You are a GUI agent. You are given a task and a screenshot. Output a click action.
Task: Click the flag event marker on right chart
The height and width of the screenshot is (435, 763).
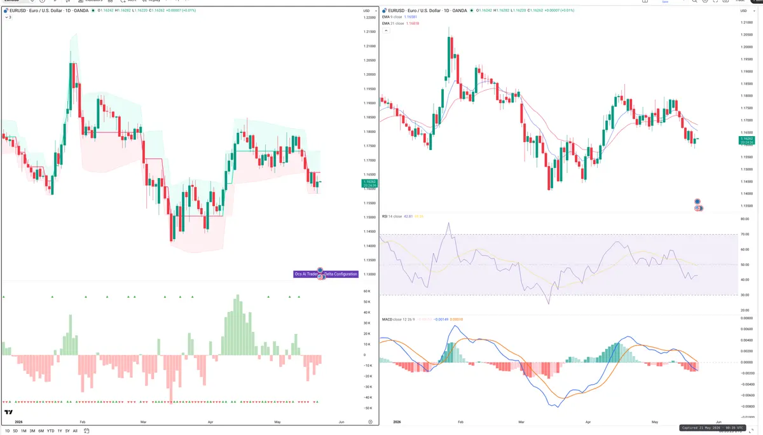click(x=698, y=208)
